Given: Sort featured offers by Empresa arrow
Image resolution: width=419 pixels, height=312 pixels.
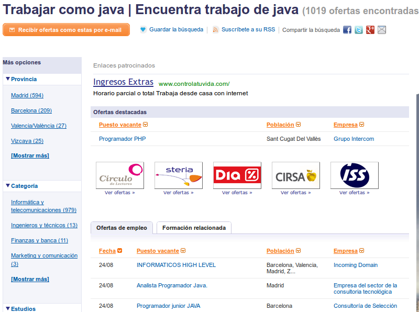Looking at the screenshot, I should click(x=362, y=125).
